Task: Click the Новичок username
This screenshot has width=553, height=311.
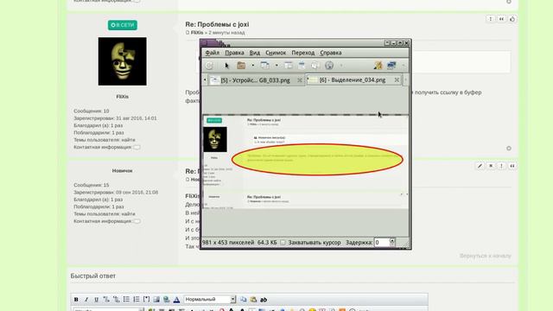Action: pos(122,171)
